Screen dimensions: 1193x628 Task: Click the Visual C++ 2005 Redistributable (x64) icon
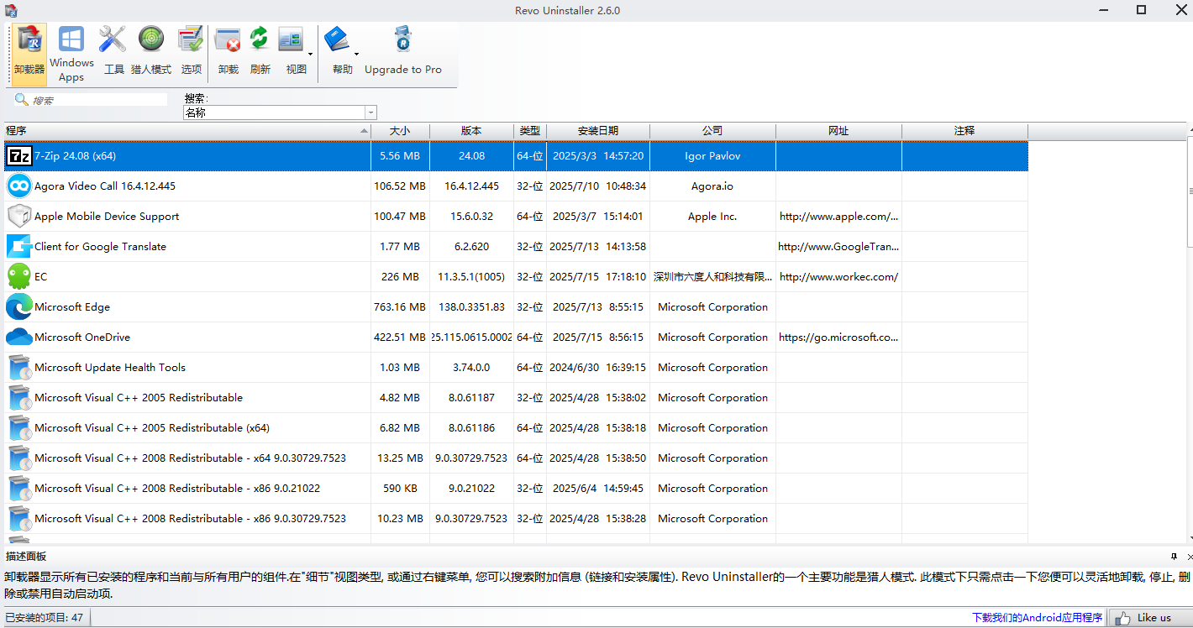tap(18, 428)
